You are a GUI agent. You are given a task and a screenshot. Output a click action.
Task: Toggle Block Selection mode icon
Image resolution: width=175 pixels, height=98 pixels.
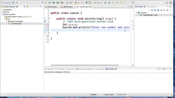tap(98, 2)
